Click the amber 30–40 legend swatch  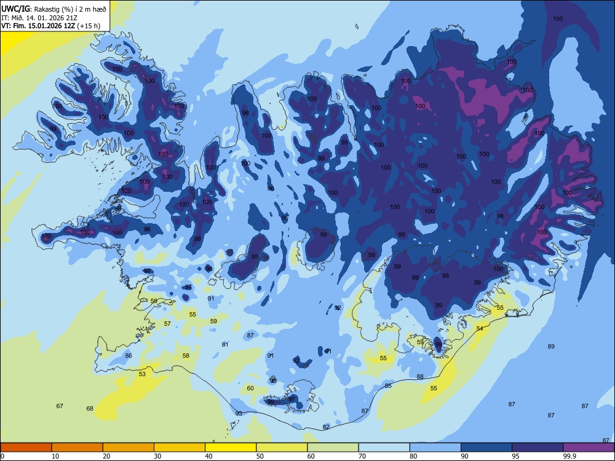(180, 447)
